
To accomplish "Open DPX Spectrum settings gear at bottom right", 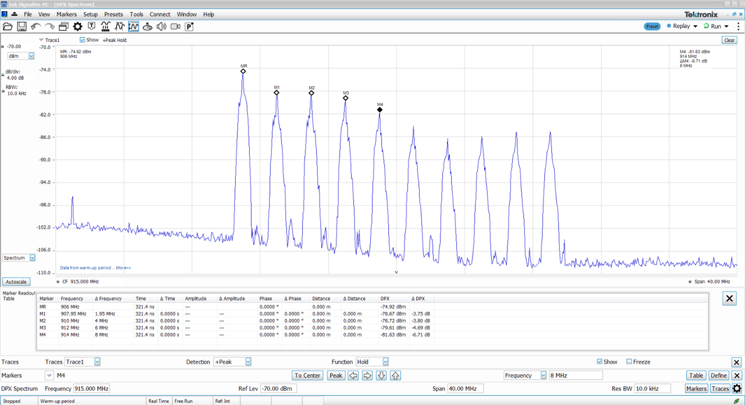I will pos(737,389).
